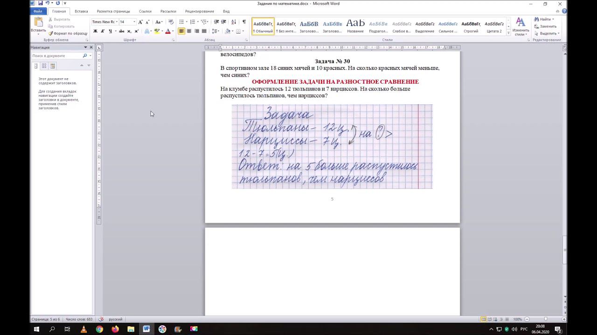The width and height of the screenshot is (597, 335).
Task: Switch to the Вид tab
Action: point(226,11)
